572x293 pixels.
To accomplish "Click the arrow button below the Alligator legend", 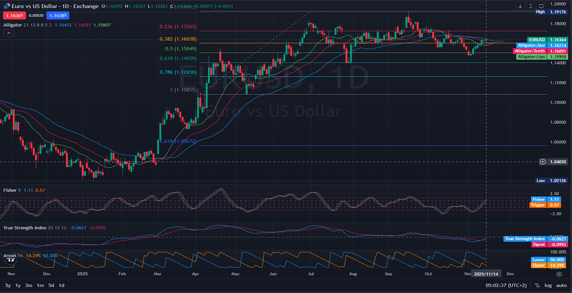I will 8,33.
